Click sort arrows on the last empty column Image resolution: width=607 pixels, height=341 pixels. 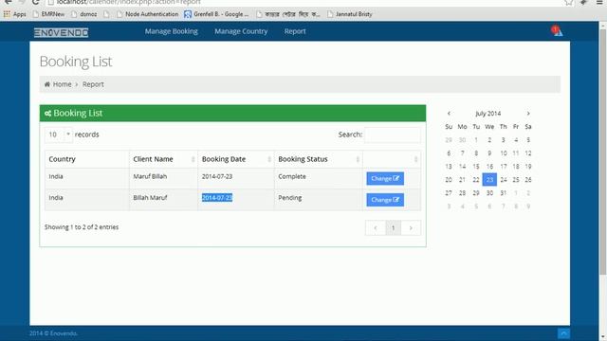point(415,159)
